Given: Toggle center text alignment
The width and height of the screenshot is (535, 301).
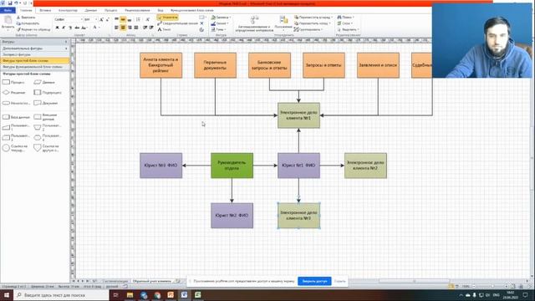Looking at the screenshot, I should pyautogui.click(x=123, y=28).
